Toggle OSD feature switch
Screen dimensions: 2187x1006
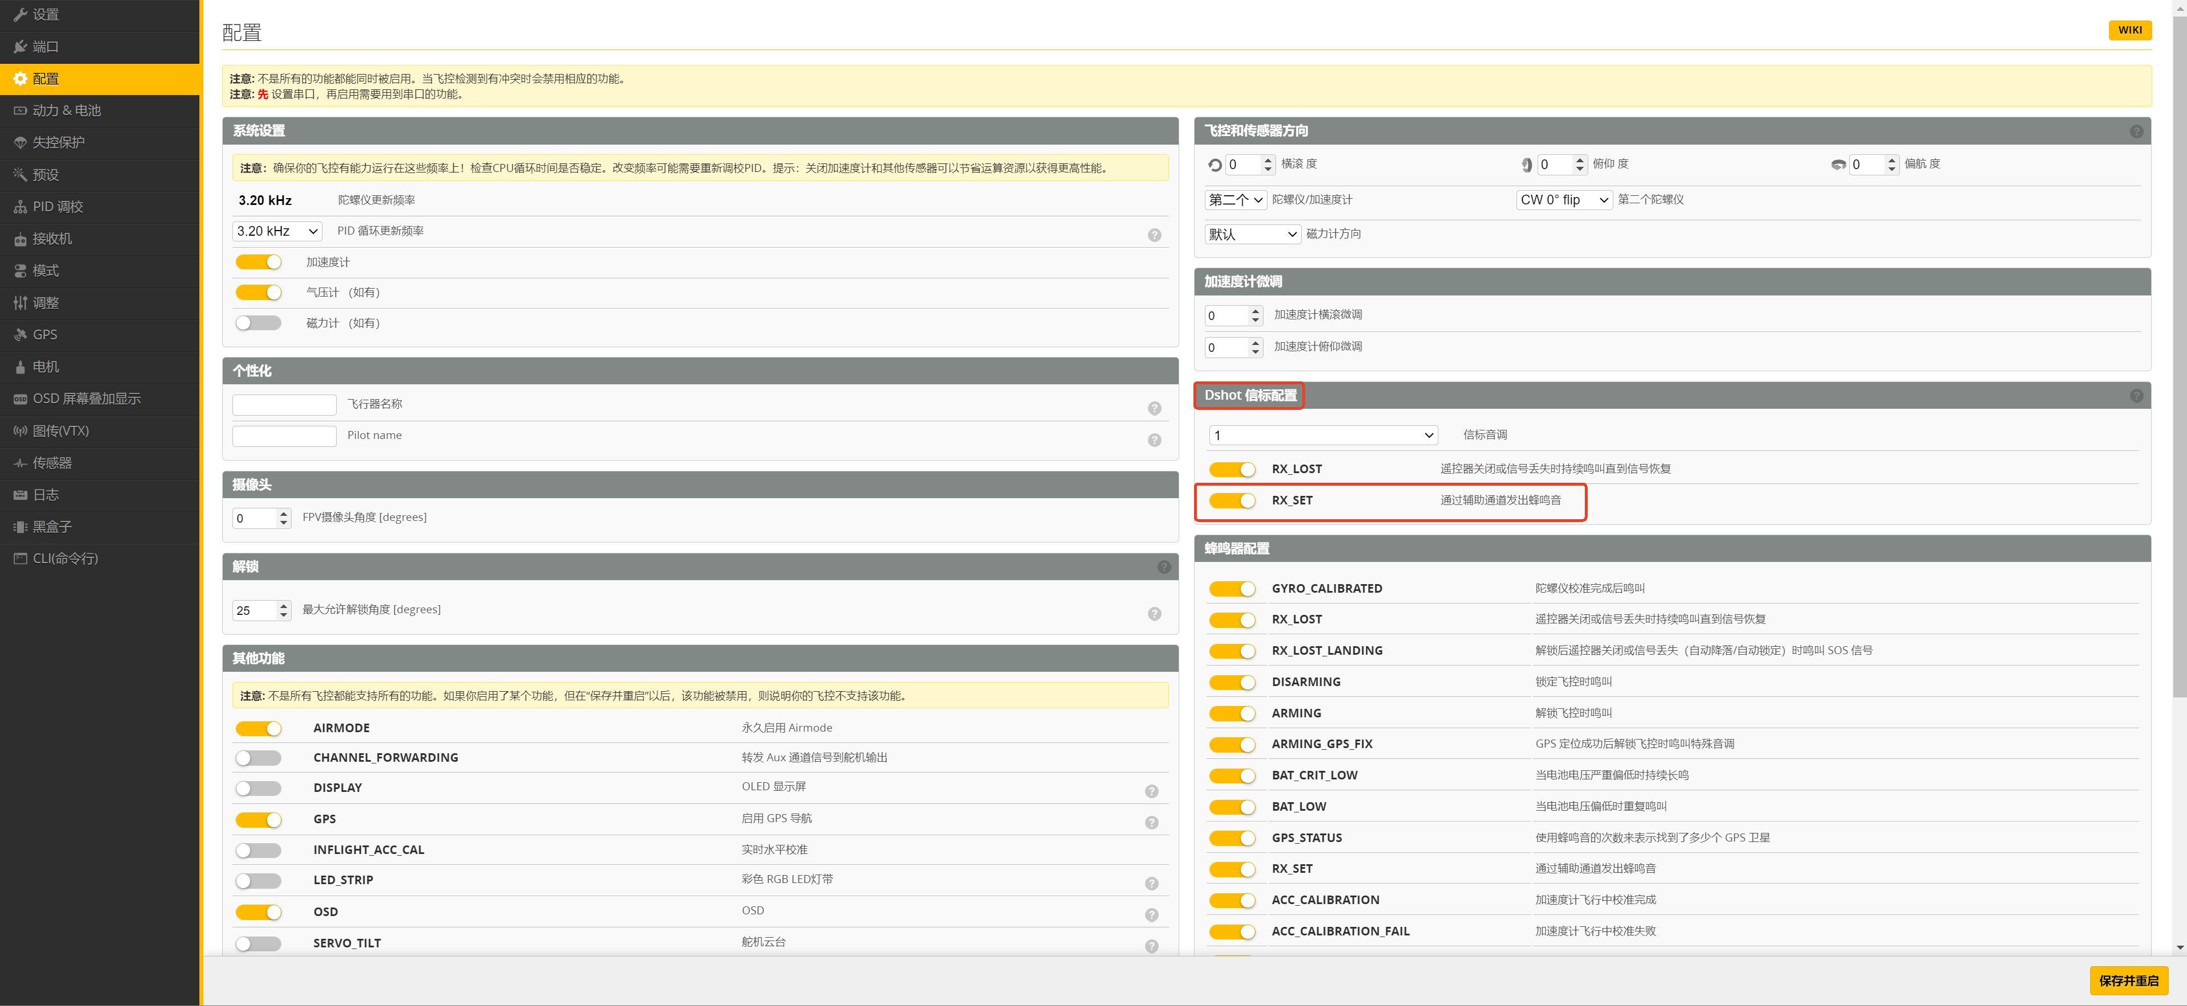point(258,912)
